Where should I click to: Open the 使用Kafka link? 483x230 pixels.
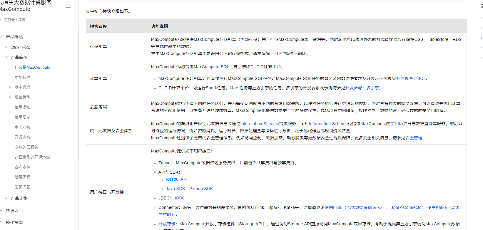pyautogui.click(x=443, y=207)
